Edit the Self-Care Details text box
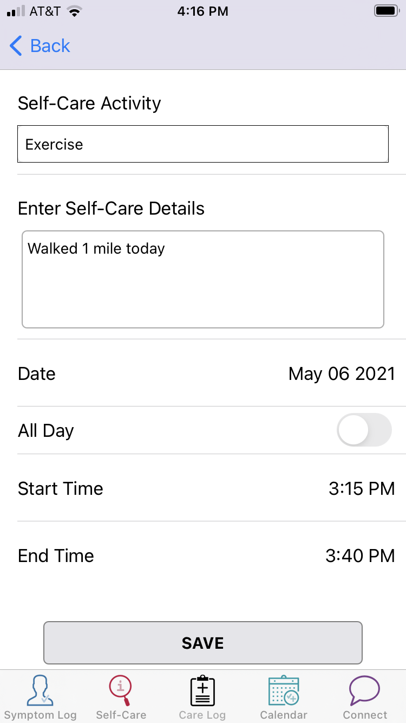The height and width of the screenshot is (723, 406). (x=203, y=280)
